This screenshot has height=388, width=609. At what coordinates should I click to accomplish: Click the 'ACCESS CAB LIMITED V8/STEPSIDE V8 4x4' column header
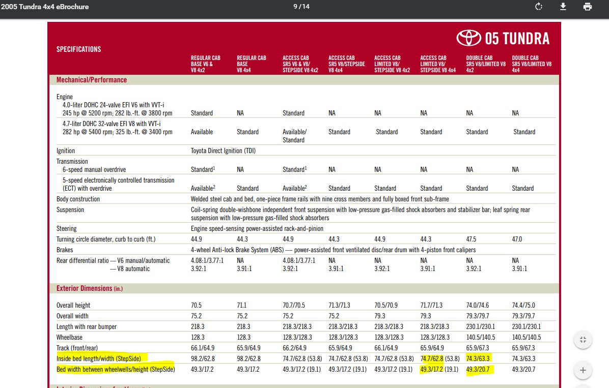(x=438, y=64)
